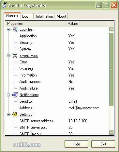Image resolution: width=119 pixels, height=152 pixels.
Task: Click the Exit button
Action: [103, 144]
